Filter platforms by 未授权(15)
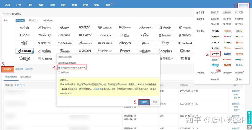The width and height of the screenshot is (252, 130). tap(48, 20)
